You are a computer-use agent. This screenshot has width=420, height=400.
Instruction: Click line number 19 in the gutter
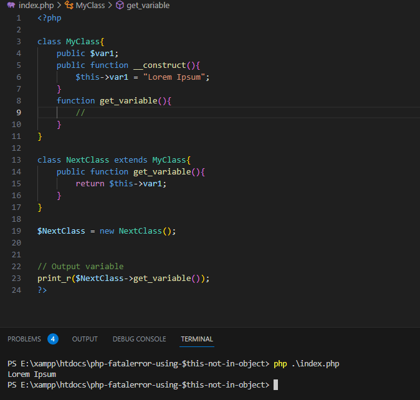pyautogui.click(x=16, y=231)
